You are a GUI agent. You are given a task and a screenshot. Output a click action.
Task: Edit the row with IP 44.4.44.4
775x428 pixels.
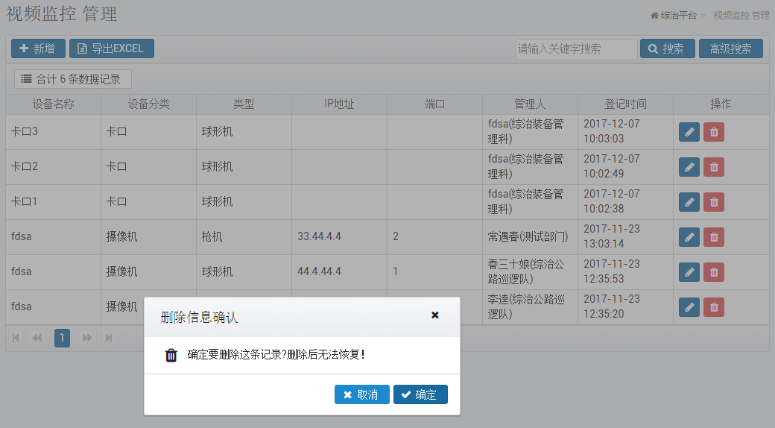click(689, 272)
